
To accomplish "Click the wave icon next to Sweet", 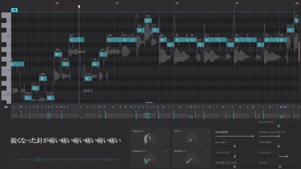I will 142,131.
